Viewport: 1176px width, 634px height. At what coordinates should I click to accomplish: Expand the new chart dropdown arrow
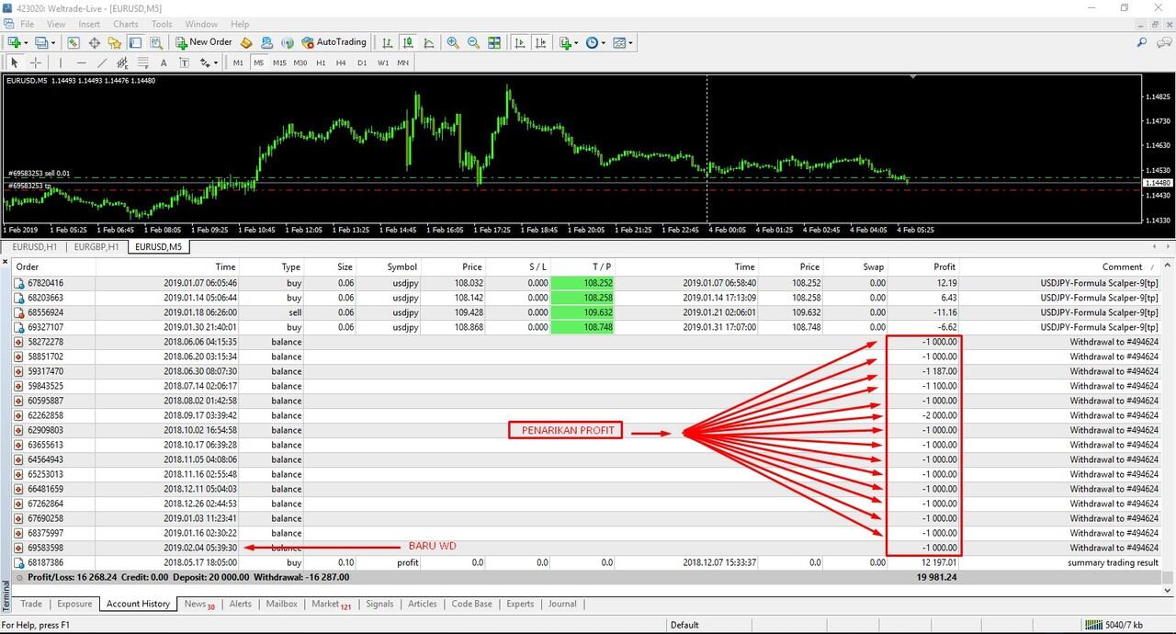click(27, 42)
